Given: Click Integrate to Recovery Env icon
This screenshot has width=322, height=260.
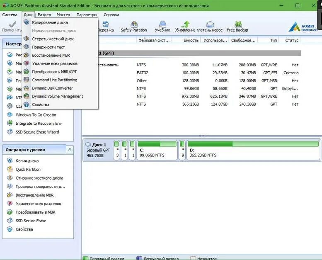Looking at the screenshot, I should coord(10,123).
